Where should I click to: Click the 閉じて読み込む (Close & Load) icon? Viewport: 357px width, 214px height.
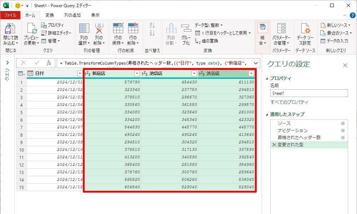pos(10,29)
